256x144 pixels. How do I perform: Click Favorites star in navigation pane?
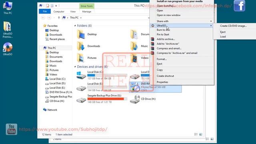pos(45,26)
